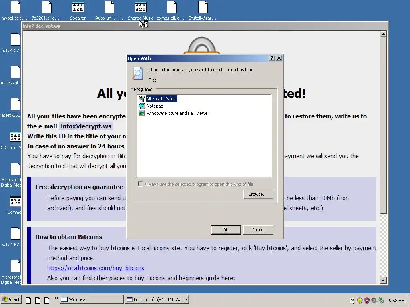Click the file search icon in dialog

point(138,73)
